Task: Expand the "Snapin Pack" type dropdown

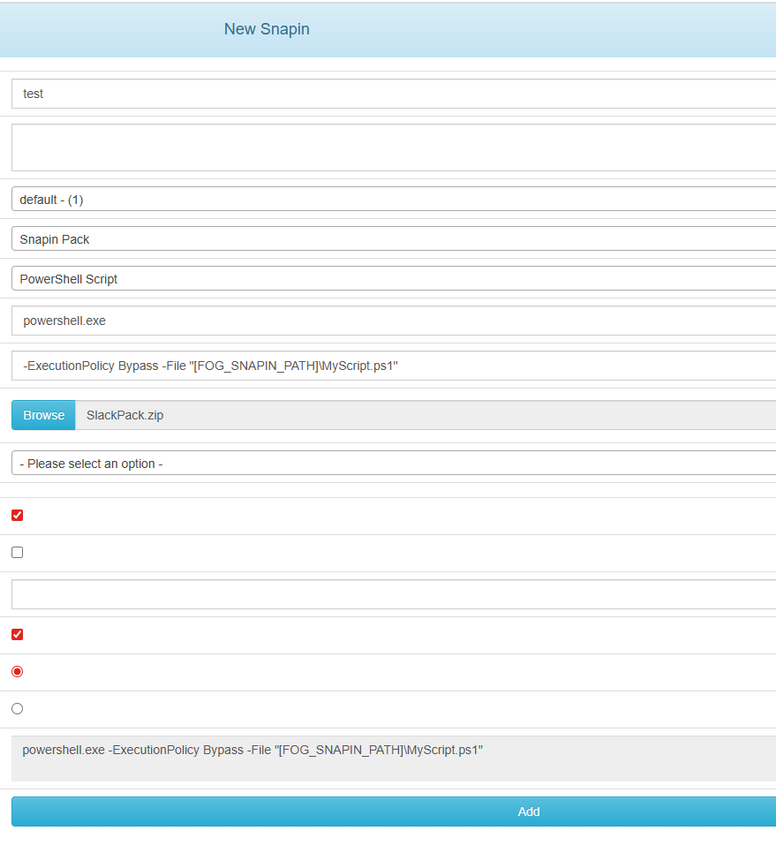Action: click(393, 239)
